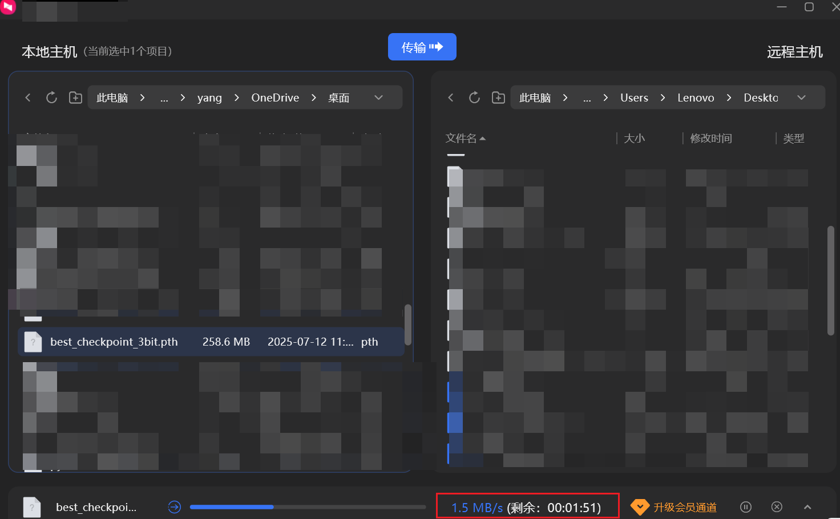Click the app logo in the title bar

pos(7,6)
